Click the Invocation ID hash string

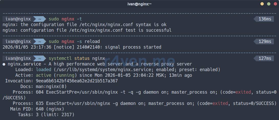[77, 81]
